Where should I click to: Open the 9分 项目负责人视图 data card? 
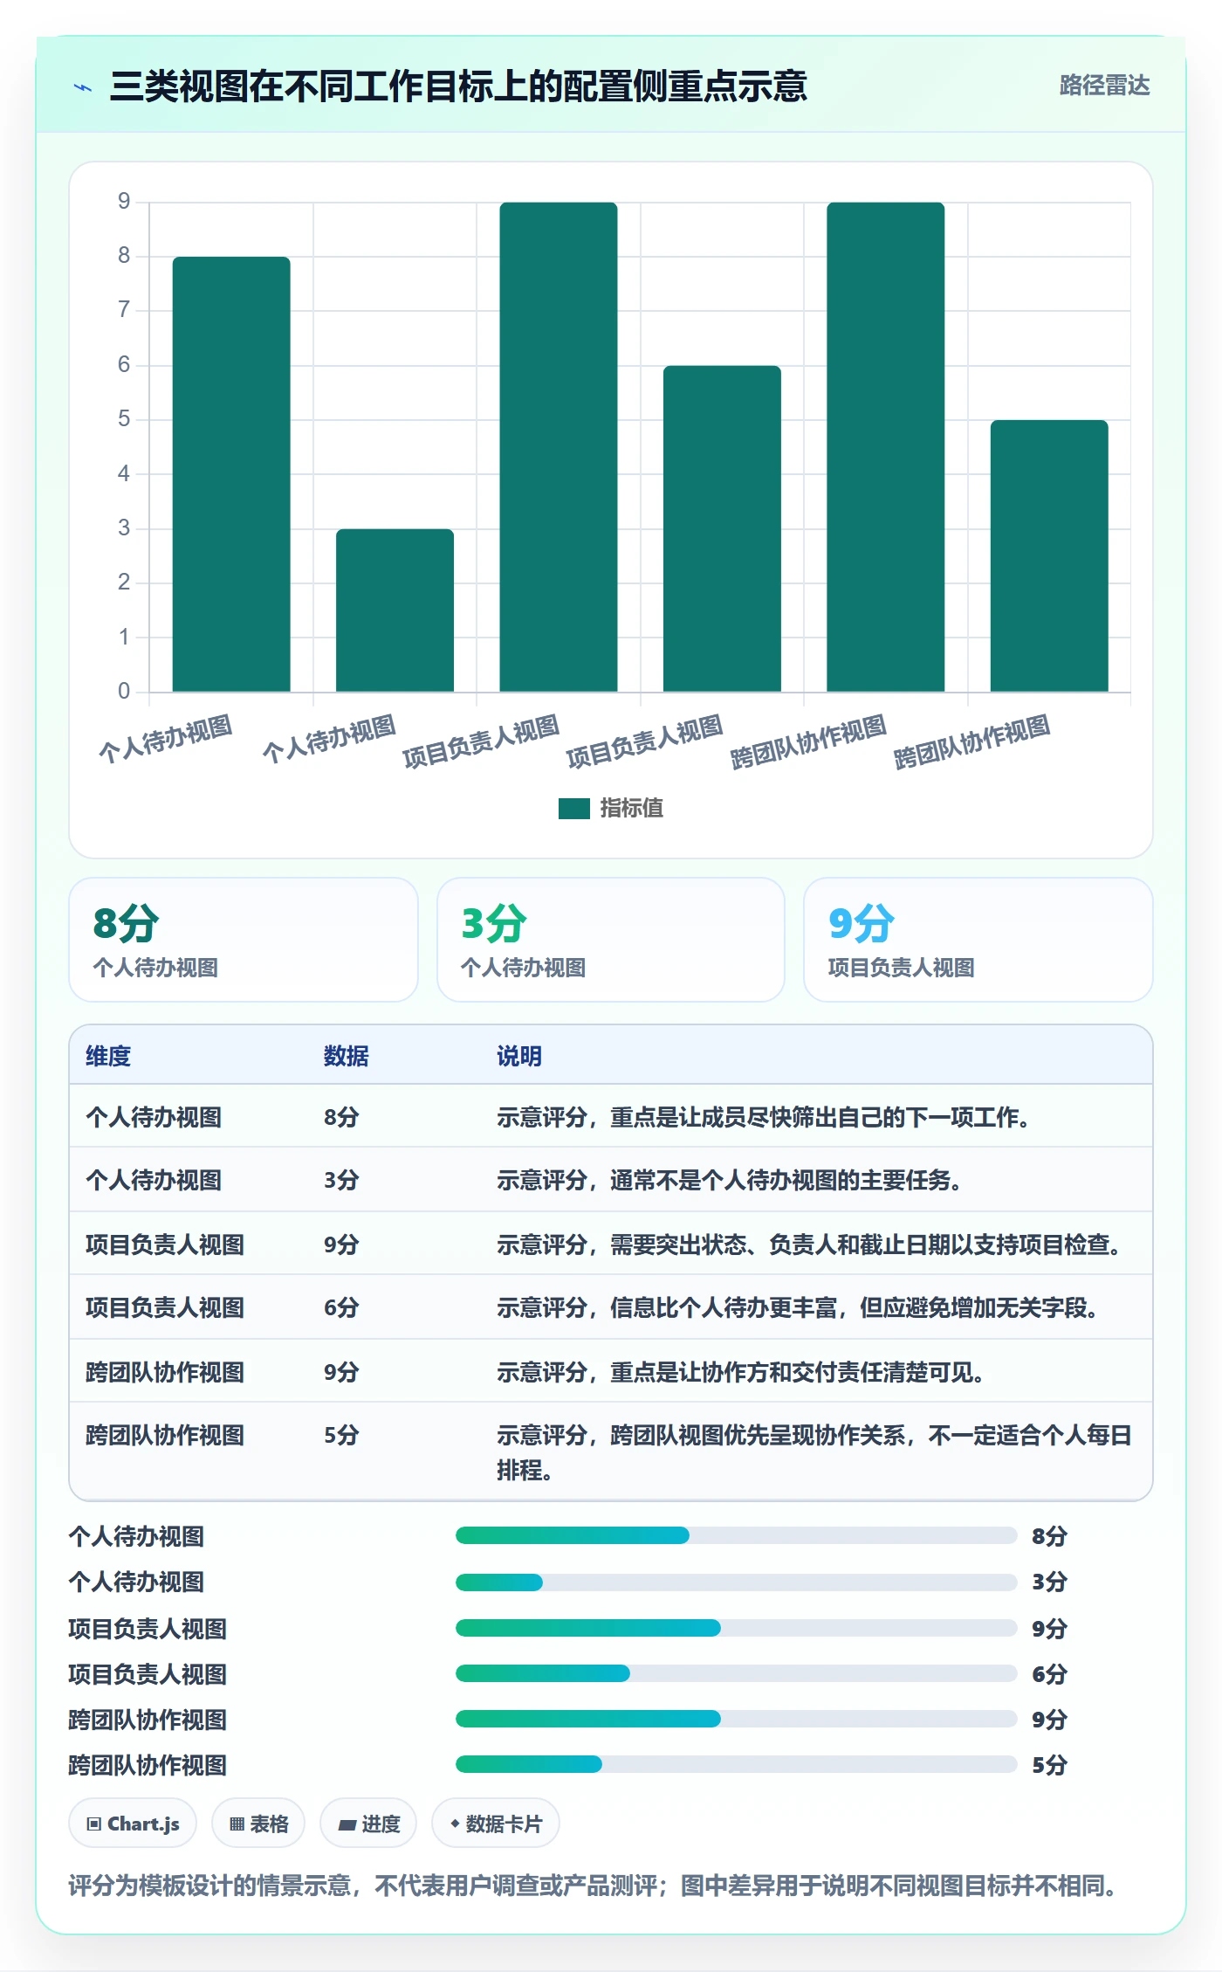(x=978, y=940)
